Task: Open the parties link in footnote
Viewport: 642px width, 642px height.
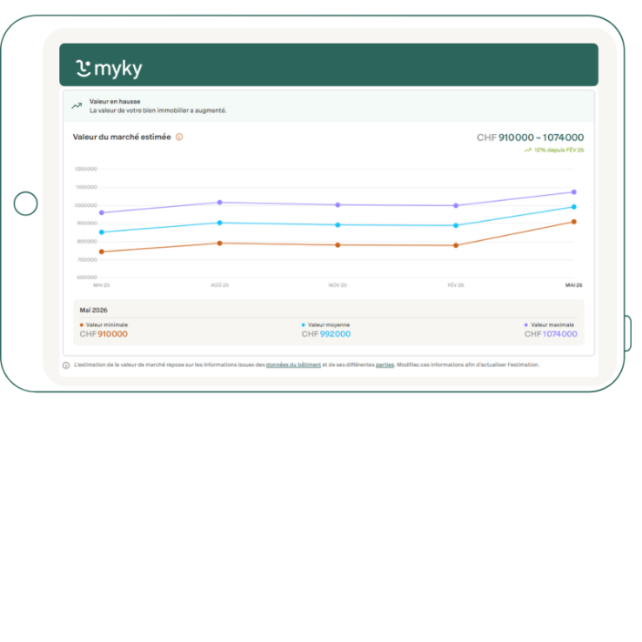Action: pos(385,364)
